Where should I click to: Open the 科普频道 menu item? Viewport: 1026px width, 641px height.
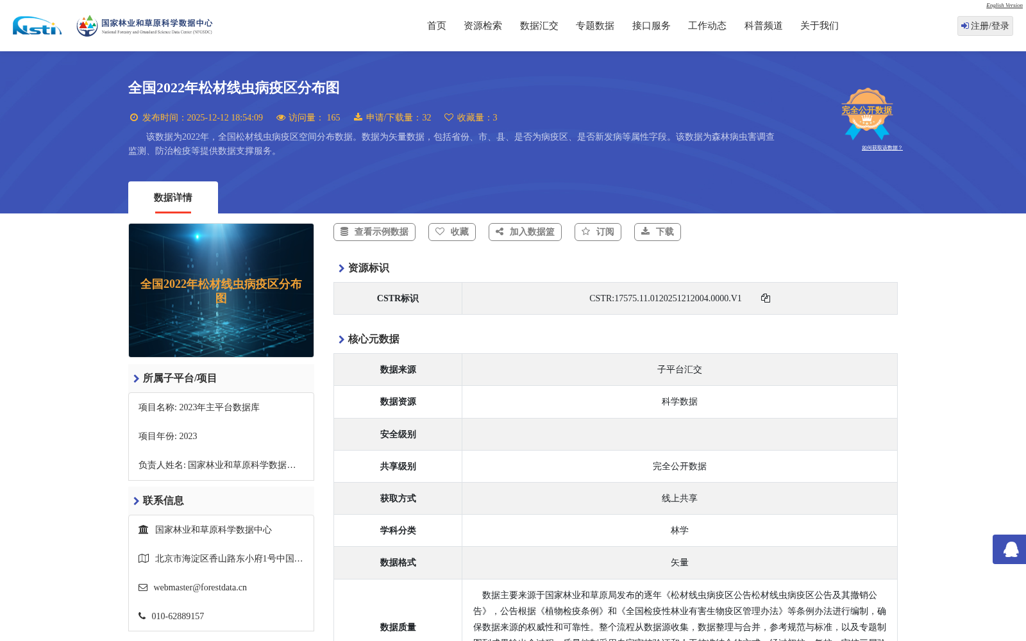(764, 26)
